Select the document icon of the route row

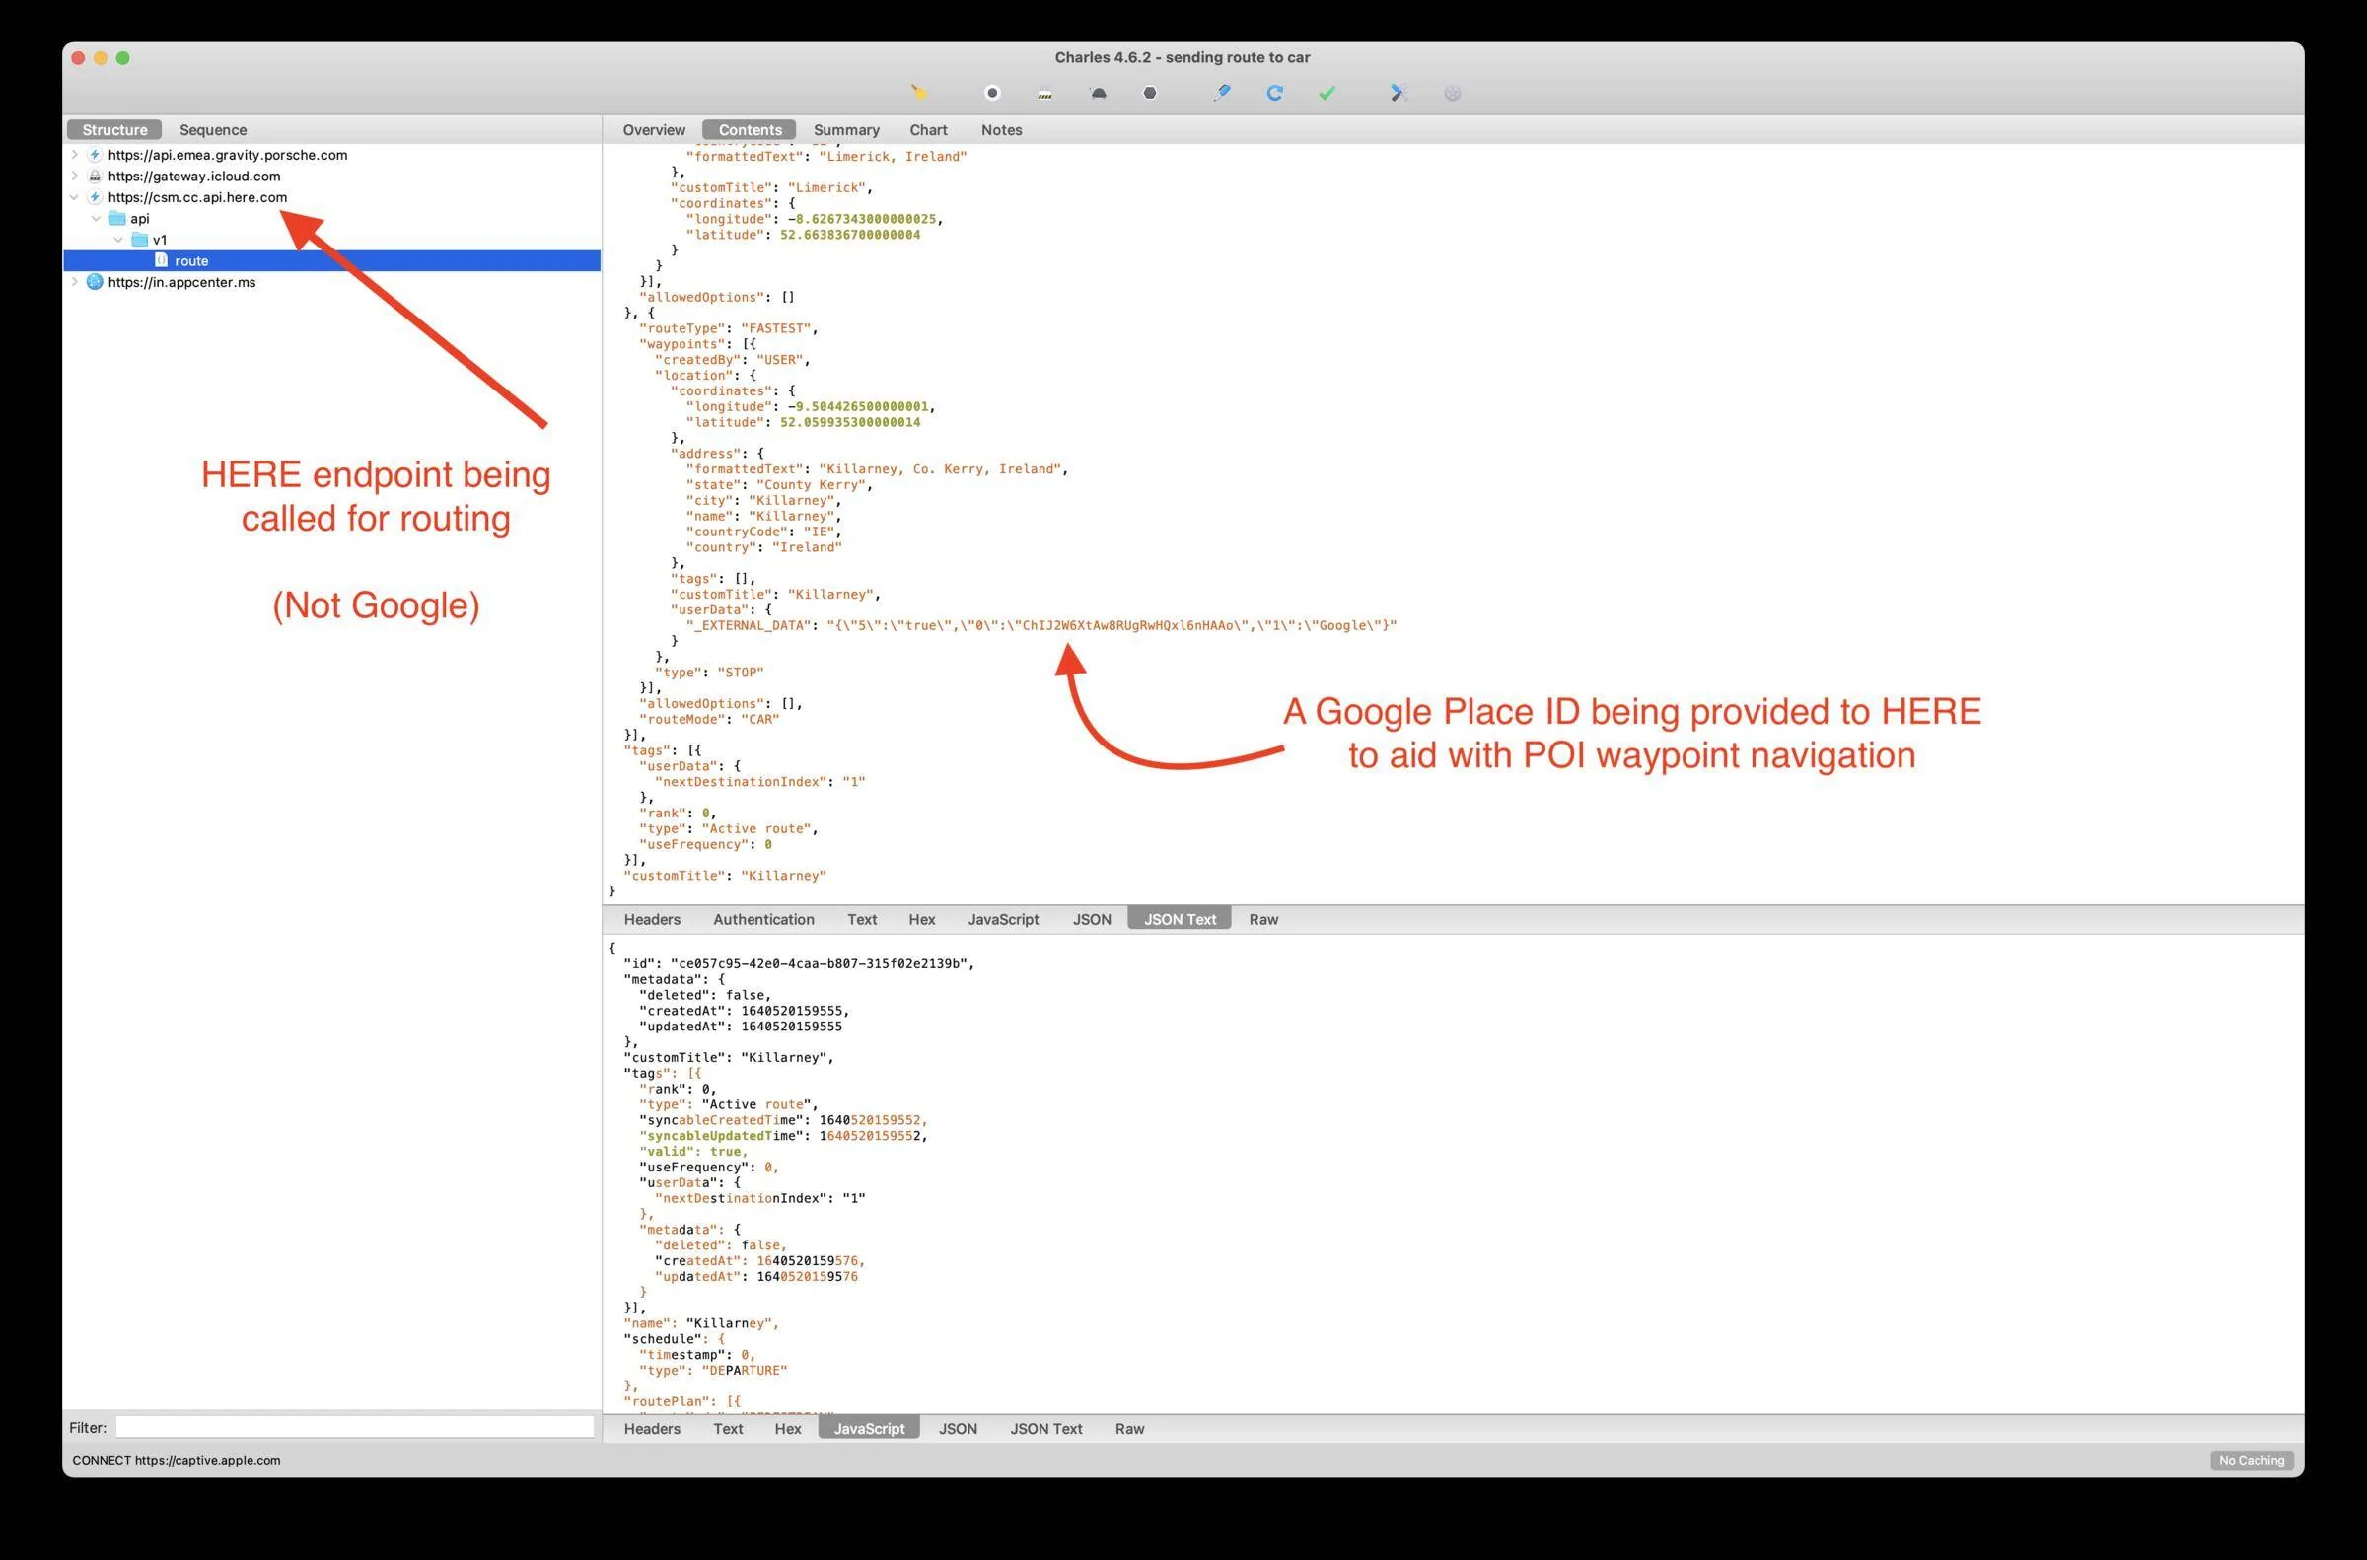(x=161, y=260)
